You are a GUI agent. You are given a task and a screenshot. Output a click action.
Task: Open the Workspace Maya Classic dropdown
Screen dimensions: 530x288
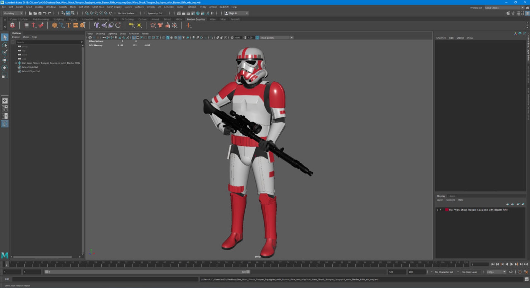coord(505,8)
